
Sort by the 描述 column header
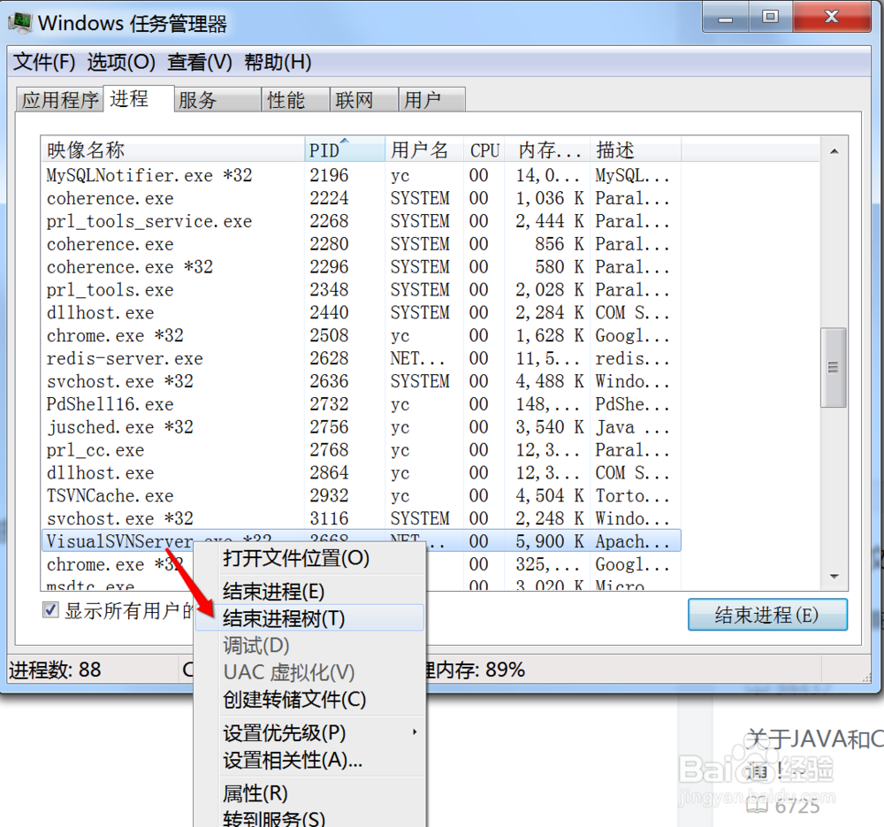pyautogui.click(x=636, y=149)
